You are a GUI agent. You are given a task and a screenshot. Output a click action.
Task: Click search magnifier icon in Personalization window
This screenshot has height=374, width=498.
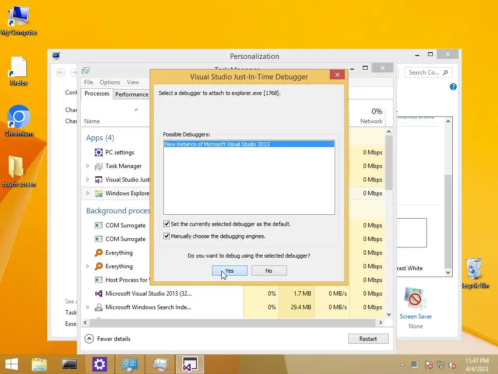pos(445,73)
